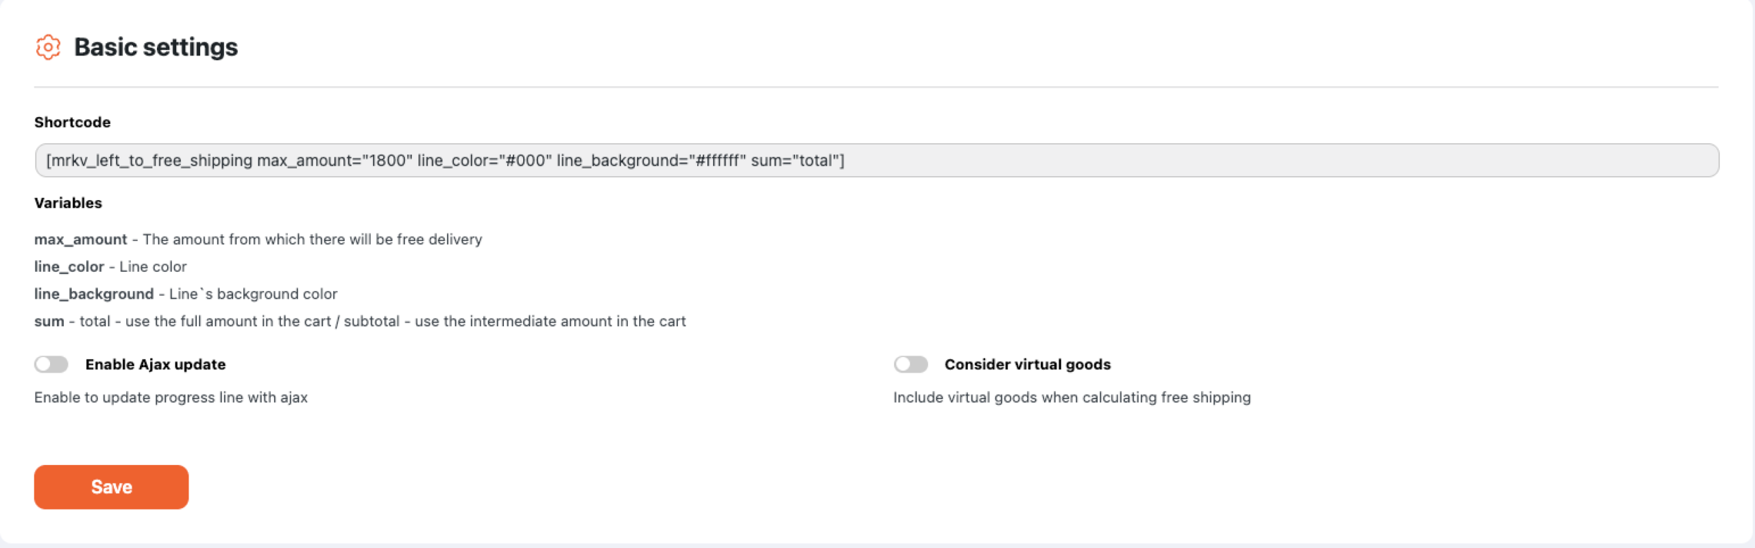Click the sum variable name
The image size is (1755, 548).
tap(49, 321)
